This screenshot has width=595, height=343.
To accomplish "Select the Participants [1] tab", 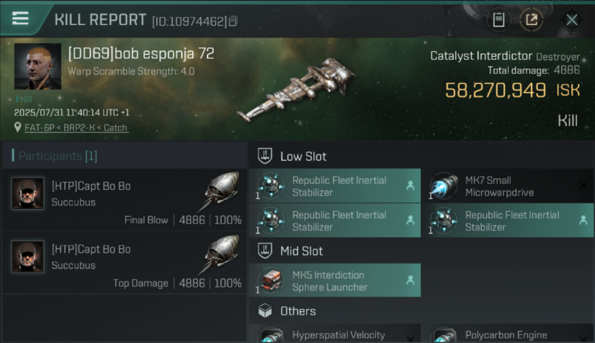I will click(x=58, y=156).
